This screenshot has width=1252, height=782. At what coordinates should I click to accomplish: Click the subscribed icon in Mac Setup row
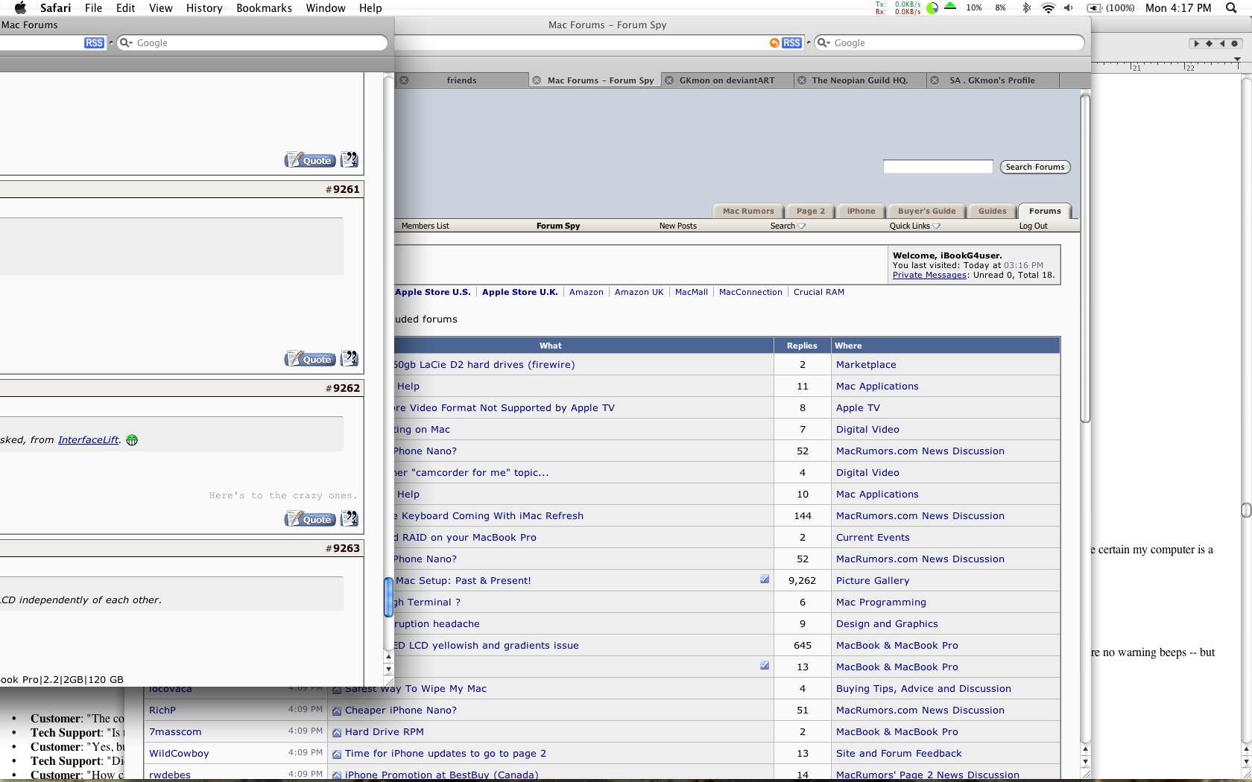765,579
